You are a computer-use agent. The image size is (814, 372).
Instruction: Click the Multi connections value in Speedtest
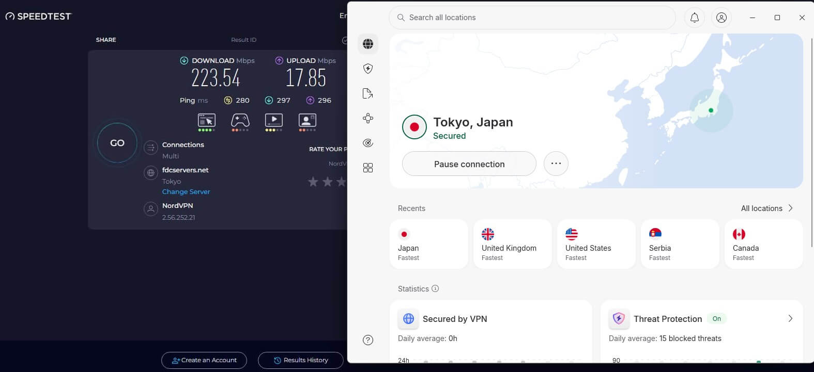[171, 156]
